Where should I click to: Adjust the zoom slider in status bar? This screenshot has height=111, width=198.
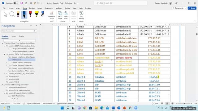184,104
